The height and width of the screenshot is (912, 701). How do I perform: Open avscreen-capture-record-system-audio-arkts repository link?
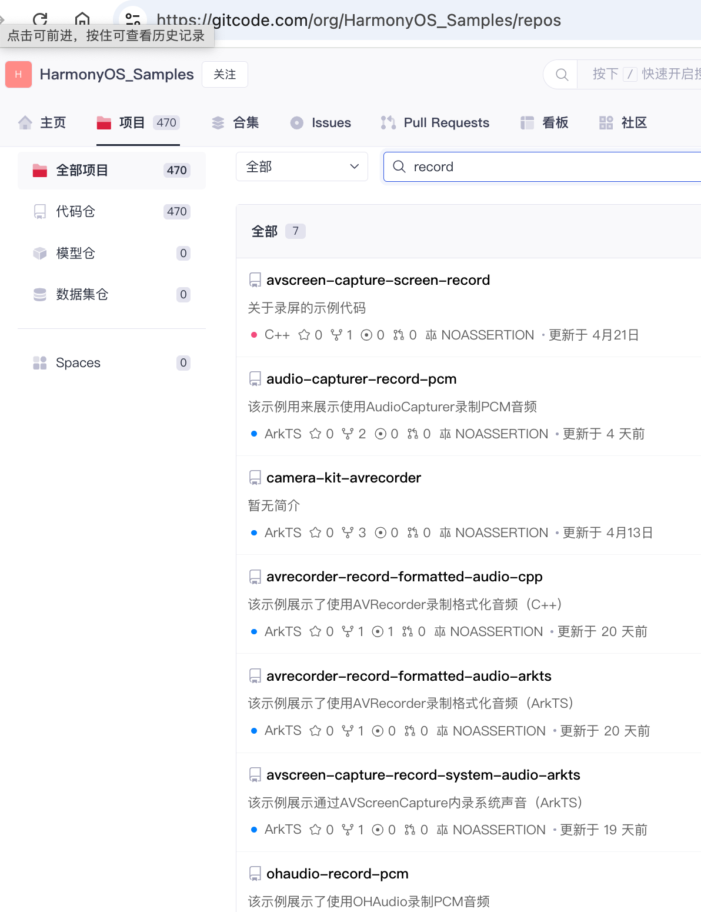[x=423, y=775]
